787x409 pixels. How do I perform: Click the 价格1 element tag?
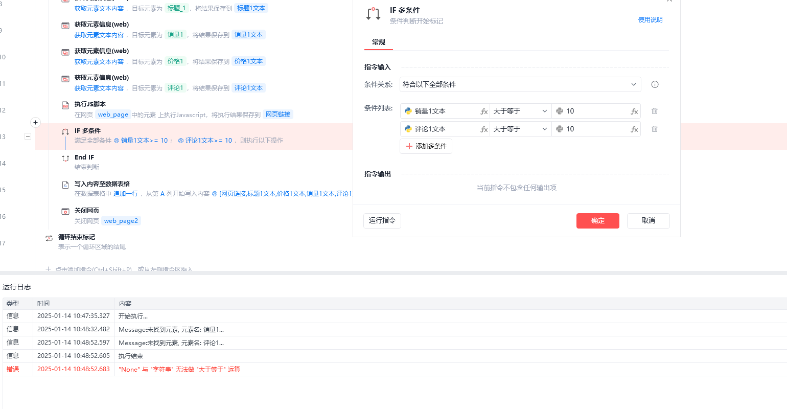[x=175, y=61]
